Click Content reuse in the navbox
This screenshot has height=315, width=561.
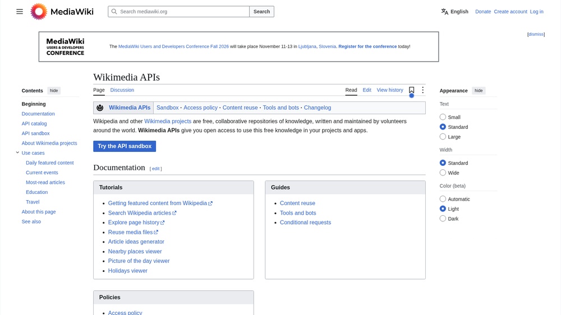pos(240,108)
